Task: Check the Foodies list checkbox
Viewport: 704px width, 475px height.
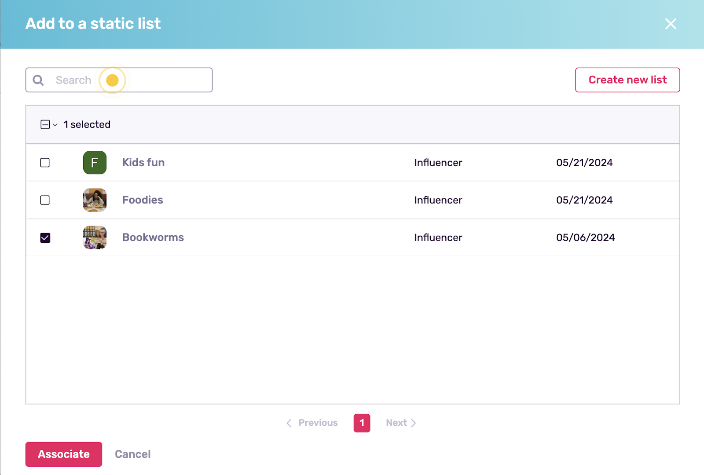Action: coord(45,200)
